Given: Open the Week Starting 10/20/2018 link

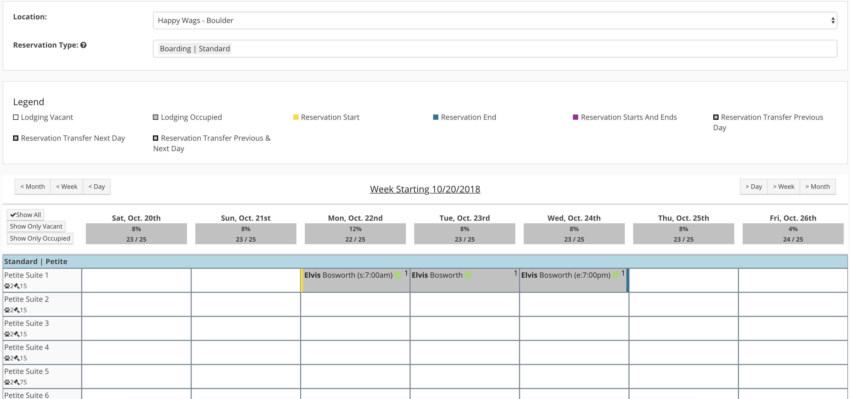Looking at the screenshot, I should click(425, 189).
